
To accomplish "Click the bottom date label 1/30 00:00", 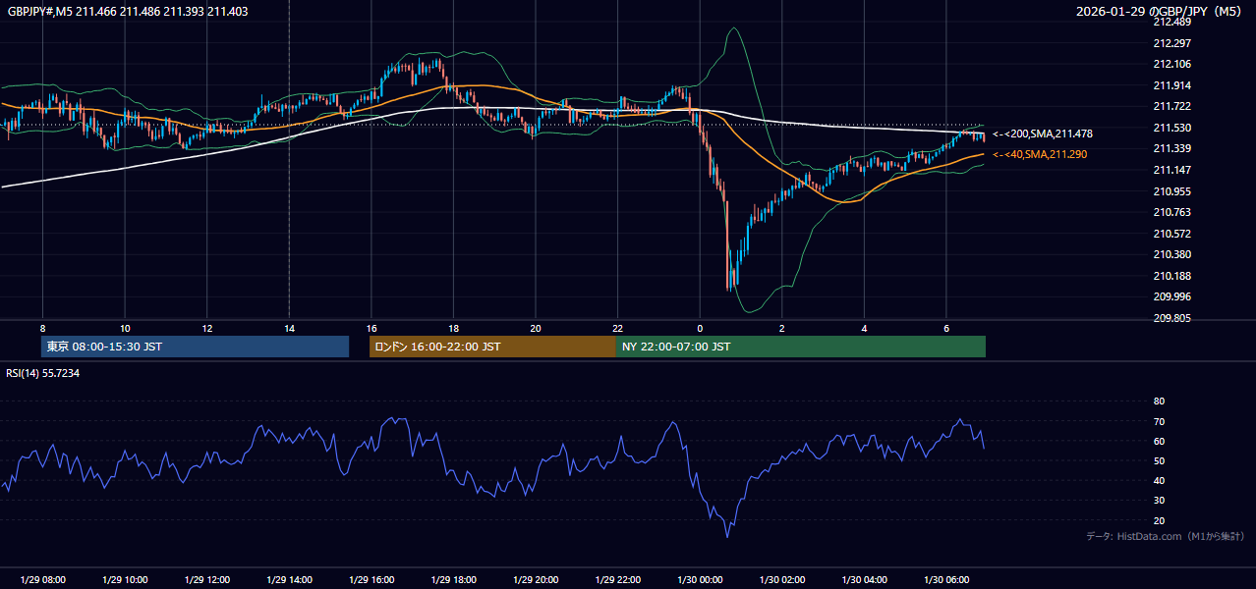I will click(x=700, y=579).
